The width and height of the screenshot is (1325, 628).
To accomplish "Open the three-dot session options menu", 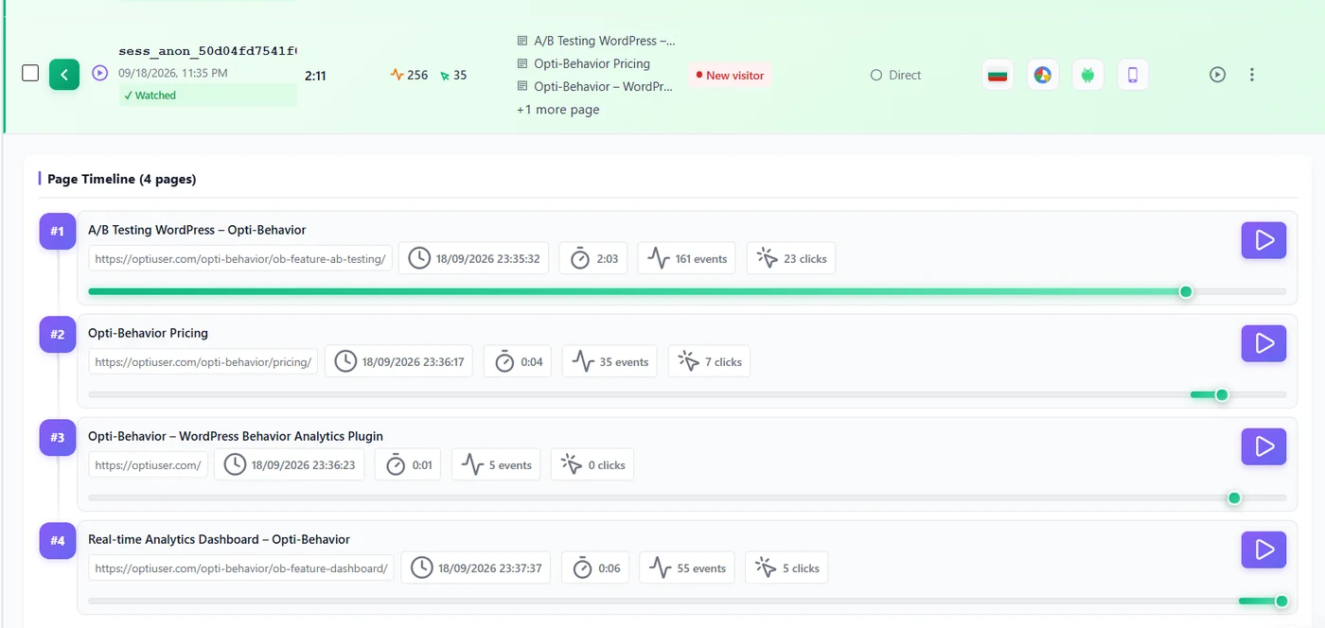I will [x=1252, y=75].
